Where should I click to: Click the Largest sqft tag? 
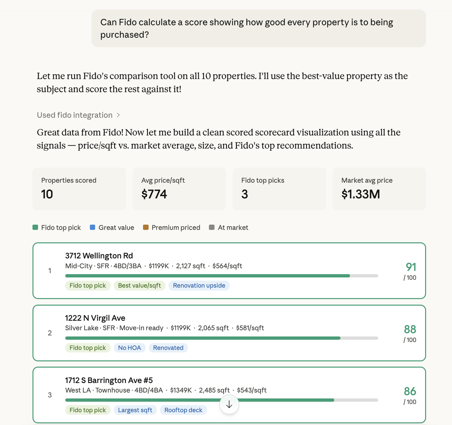click(135, 410)
